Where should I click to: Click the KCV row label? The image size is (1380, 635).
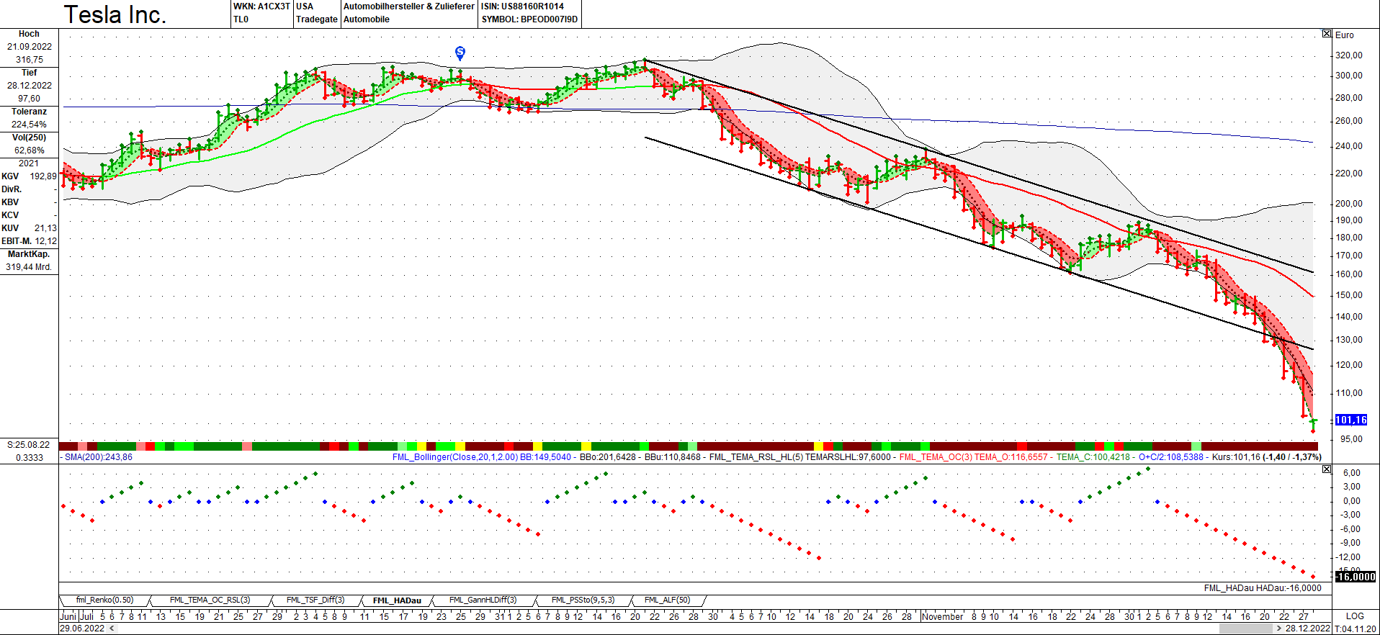click(10, 215)
